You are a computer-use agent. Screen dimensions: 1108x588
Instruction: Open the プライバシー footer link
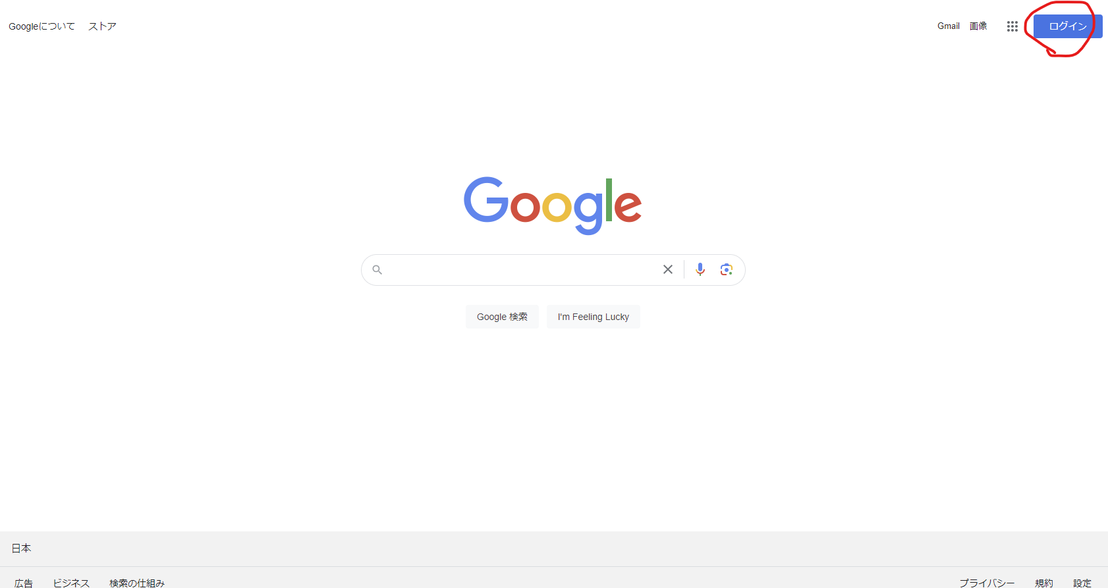click(x=987, y=583)
